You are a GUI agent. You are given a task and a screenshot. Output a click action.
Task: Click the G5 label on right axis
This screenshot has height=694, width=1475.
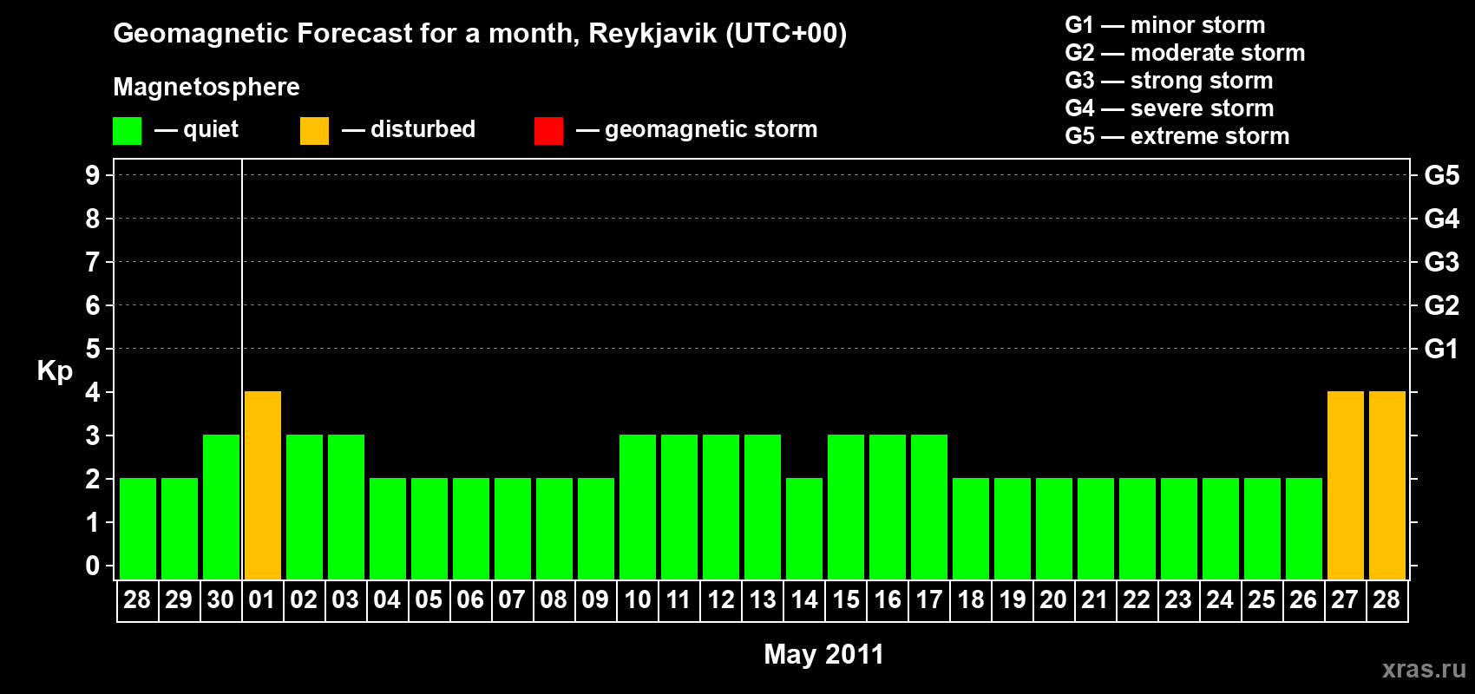click(1442, 175)
